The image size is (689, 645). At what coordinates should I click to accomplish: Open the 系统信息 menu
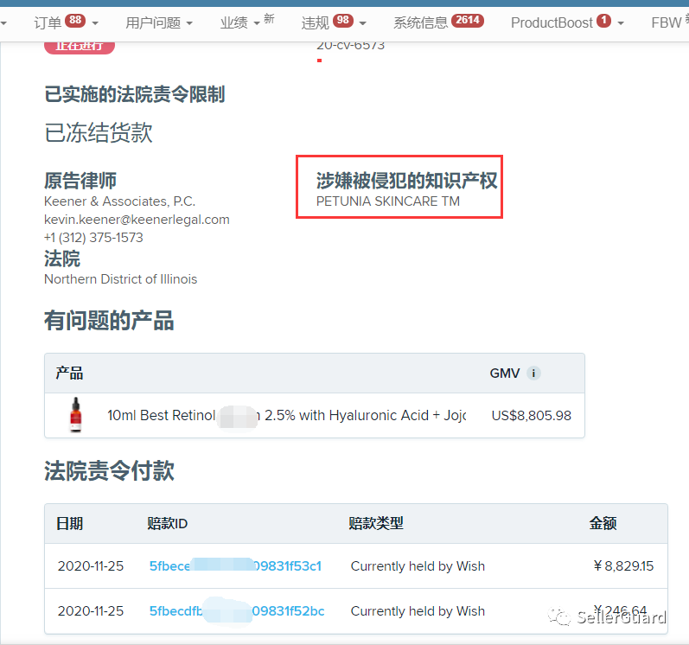coord(420,22)
